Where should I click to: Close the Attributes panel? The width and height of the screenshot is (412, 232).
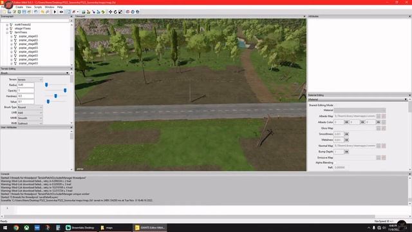click(x=409, y=16)
